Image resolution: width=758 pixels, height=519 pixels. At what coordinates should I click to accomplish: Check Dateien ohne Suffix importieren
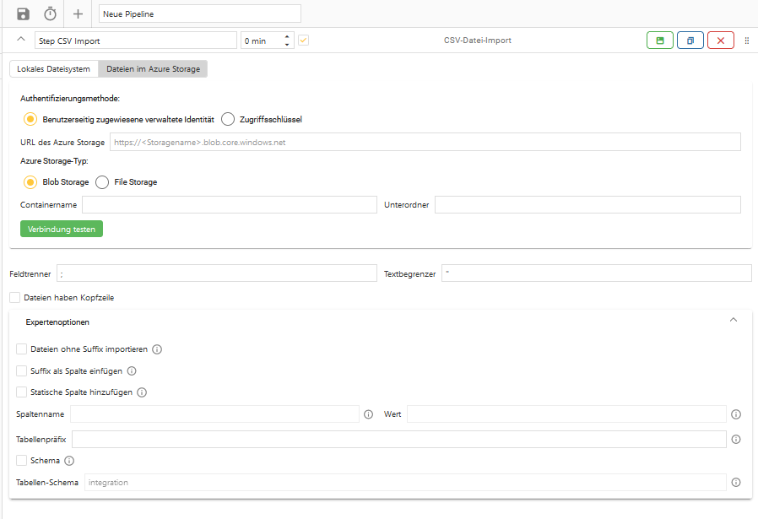(x=22, y=349)
